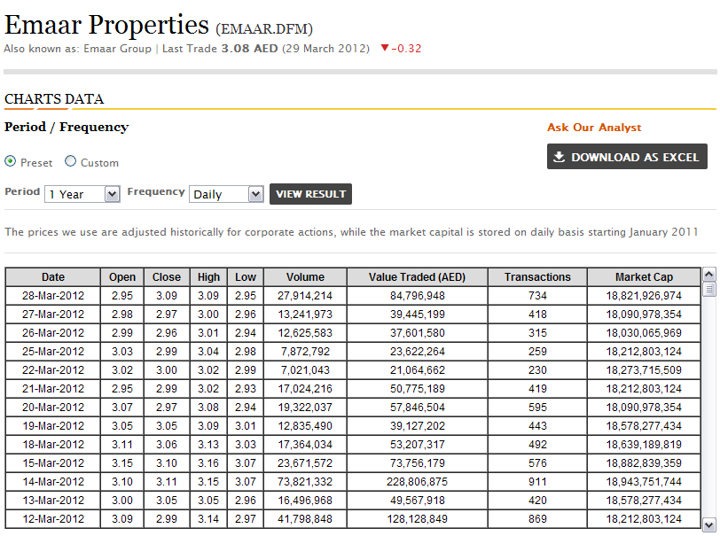The image size is (720, 536).
Task: Open the Ask Our Analyst link
Action: click(x=593, y=128)
